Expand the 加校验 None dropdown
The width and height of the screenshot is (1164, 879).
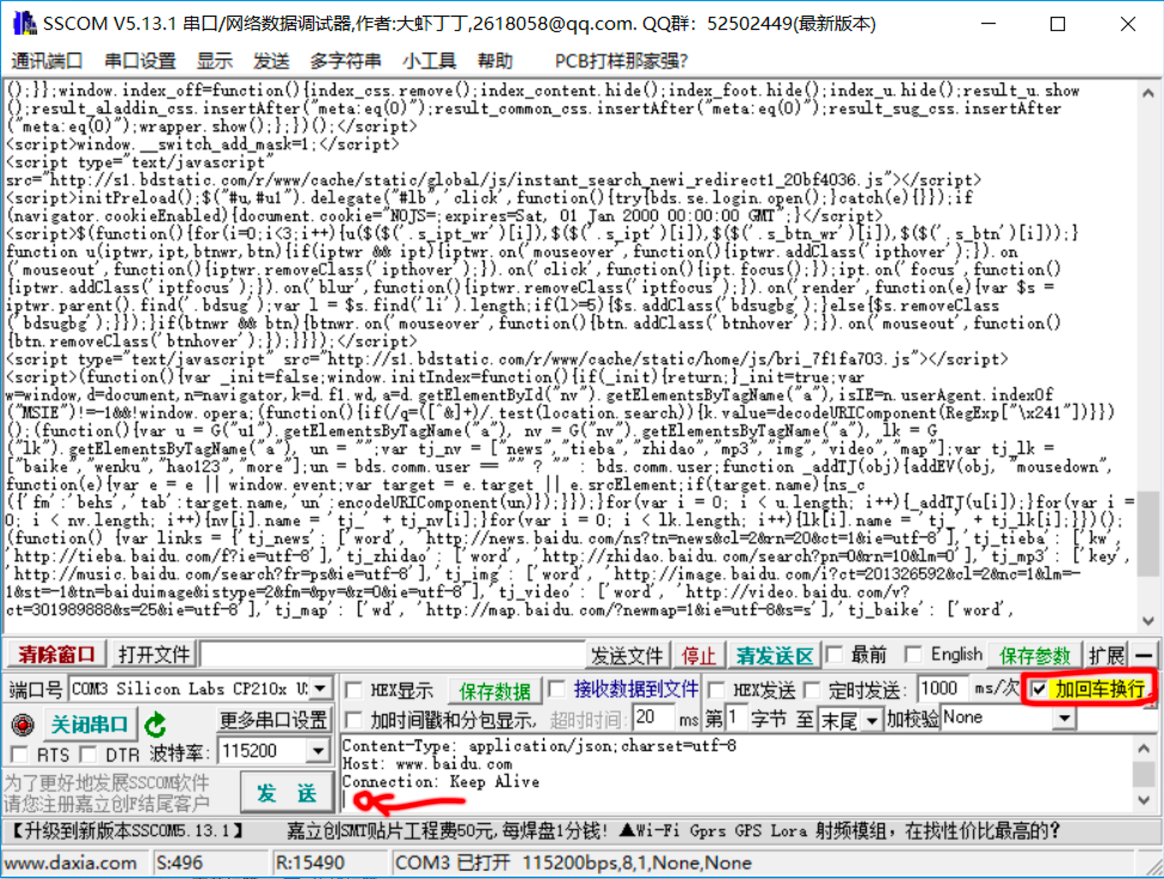pyautogui.click(x=1064, y=718)
